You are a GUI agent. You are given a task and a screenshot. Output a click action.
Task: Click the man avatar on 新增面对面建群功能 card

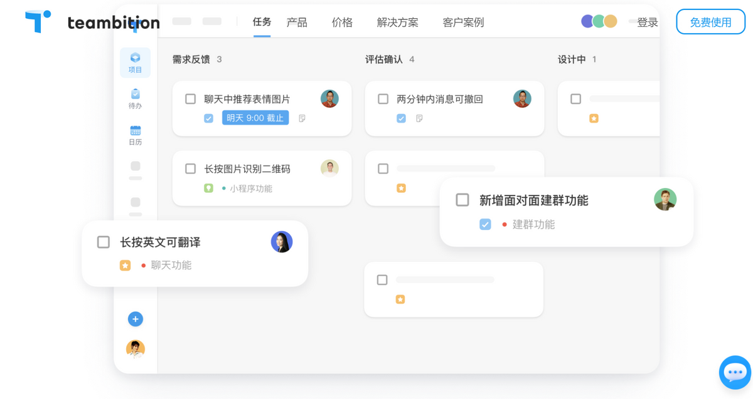(665, 199)
